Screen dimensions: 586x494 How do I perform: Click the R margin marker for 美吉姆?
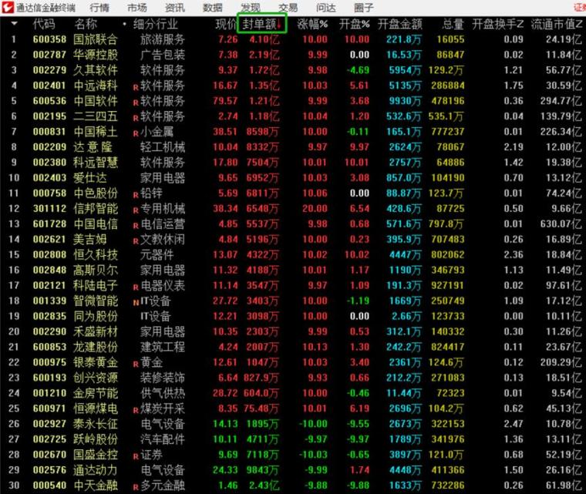(x=136, y=241)
